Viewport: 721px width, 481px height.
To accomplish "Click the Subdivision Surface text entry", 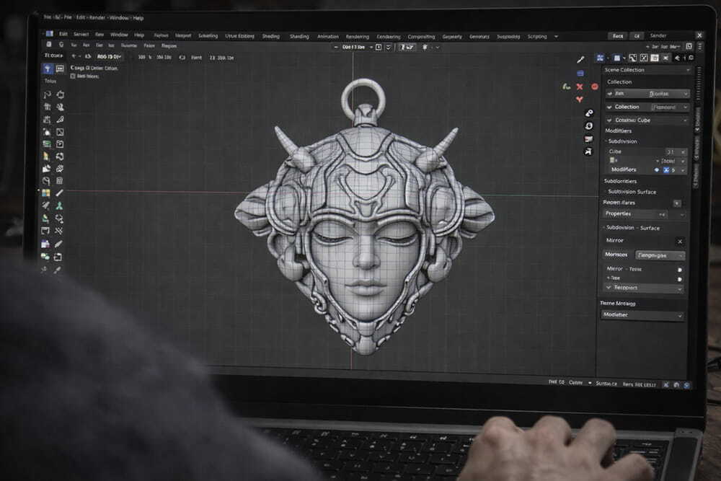I will [632, 192].
